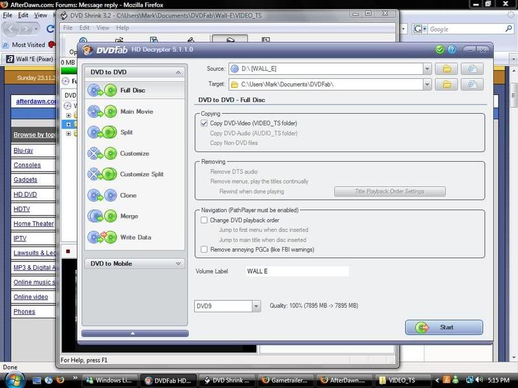Click the Volume Label text field
518x388 pixels.
click(x=297, y=271)
